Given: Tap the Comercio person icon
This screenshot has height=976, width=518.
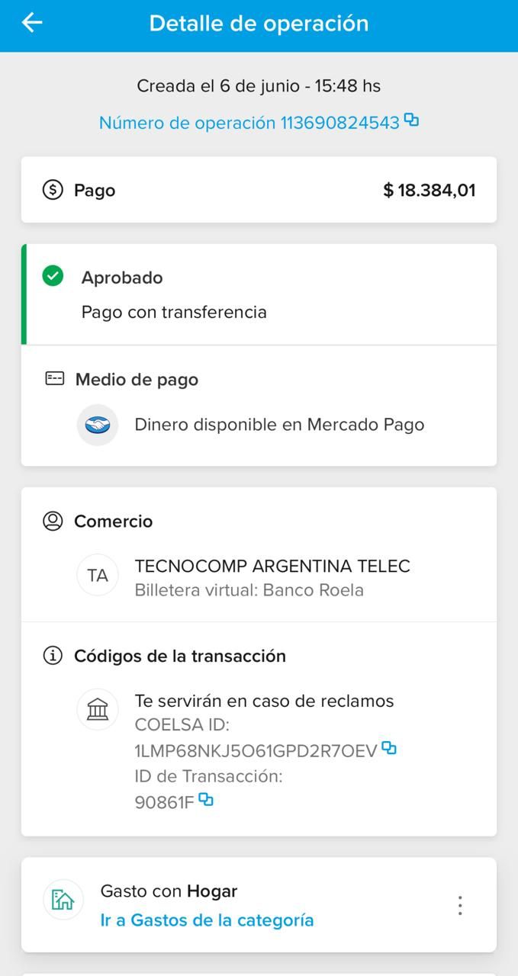Looking at the screenshot, I should pos(53,522).
